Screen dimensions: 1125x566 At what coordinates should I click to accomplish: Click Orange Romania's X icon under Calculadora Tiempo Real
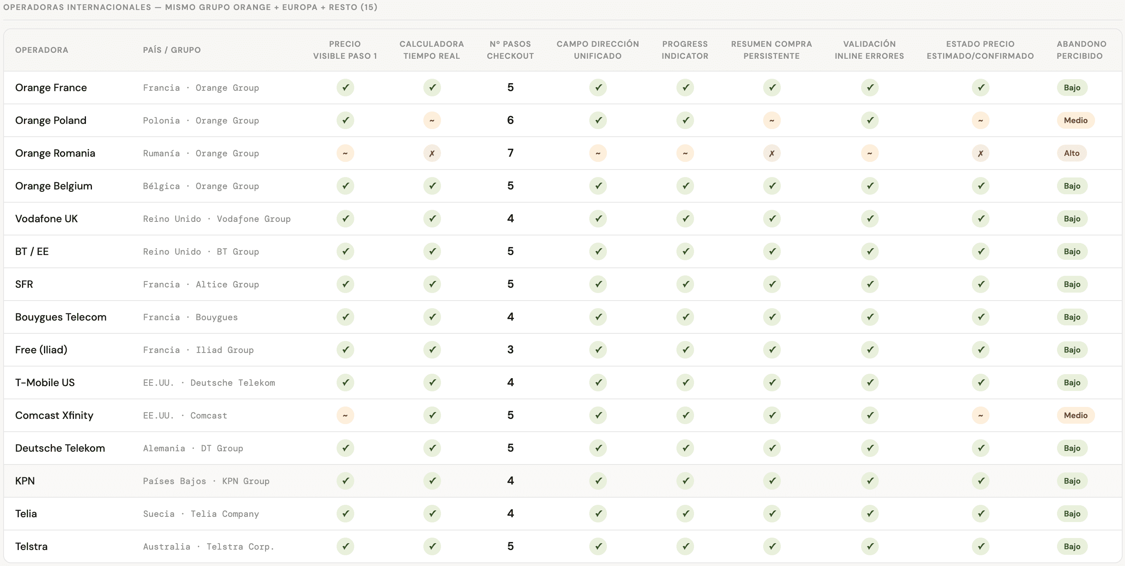(432, 153)
